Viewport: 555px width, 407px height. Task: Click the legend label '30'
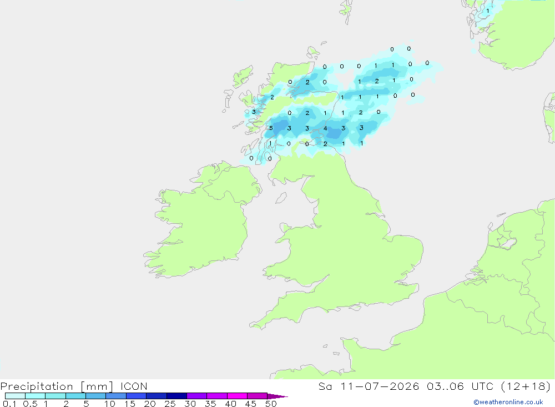(190, 404)
